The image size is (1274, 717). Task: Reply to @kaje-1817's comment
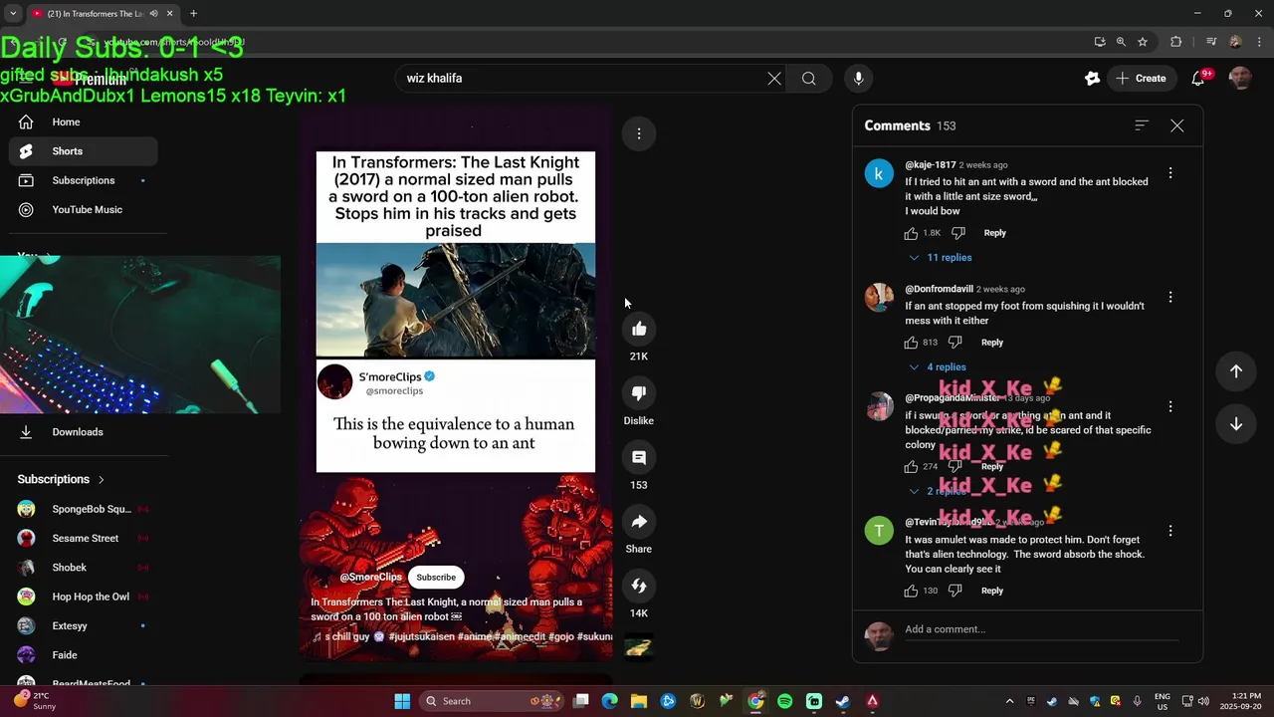[x=994, y=233]
